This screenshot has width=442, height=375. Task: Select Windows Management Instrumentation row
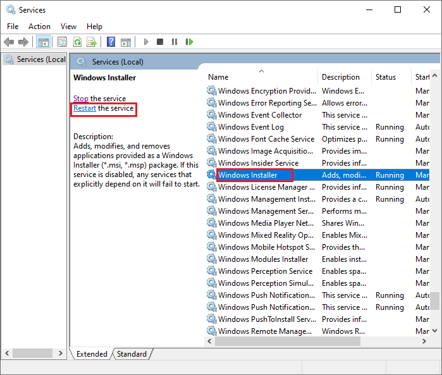(x=317, y=199)
